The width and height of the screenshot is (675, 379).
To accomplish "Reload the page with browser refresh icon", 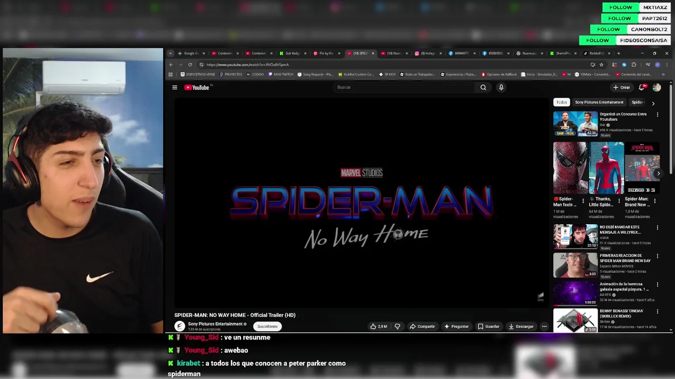I will [190, 65].
